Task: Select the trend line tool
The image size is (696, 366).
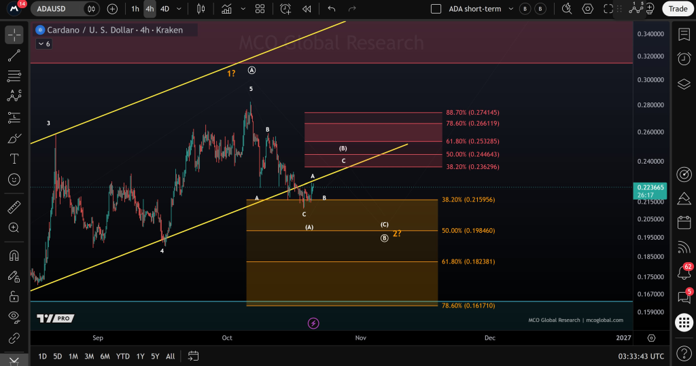Action: [x=14, y=56]
